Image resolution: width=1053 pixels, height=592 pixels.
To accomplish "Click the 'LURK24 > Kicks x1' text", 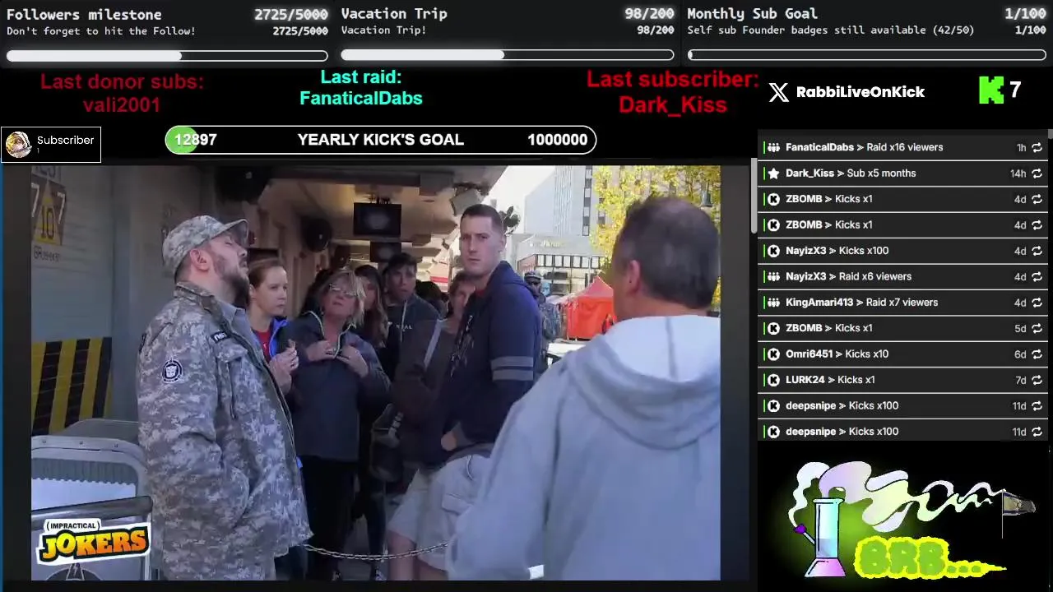I will (x=830, y=380).
